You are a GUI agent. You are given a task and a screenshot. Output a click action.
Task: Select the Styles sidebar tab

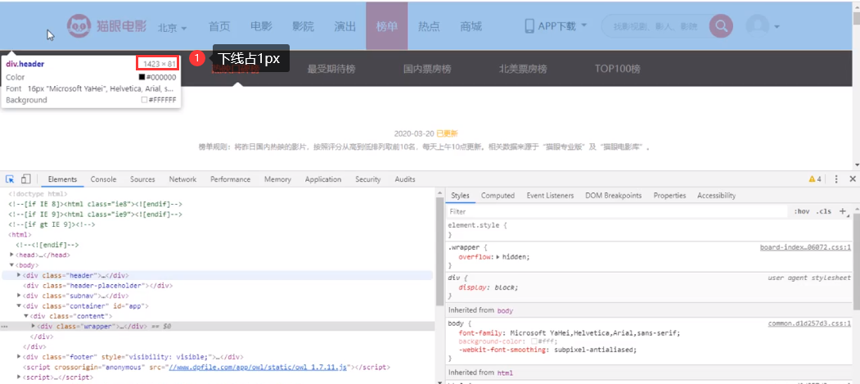point(460,196)
